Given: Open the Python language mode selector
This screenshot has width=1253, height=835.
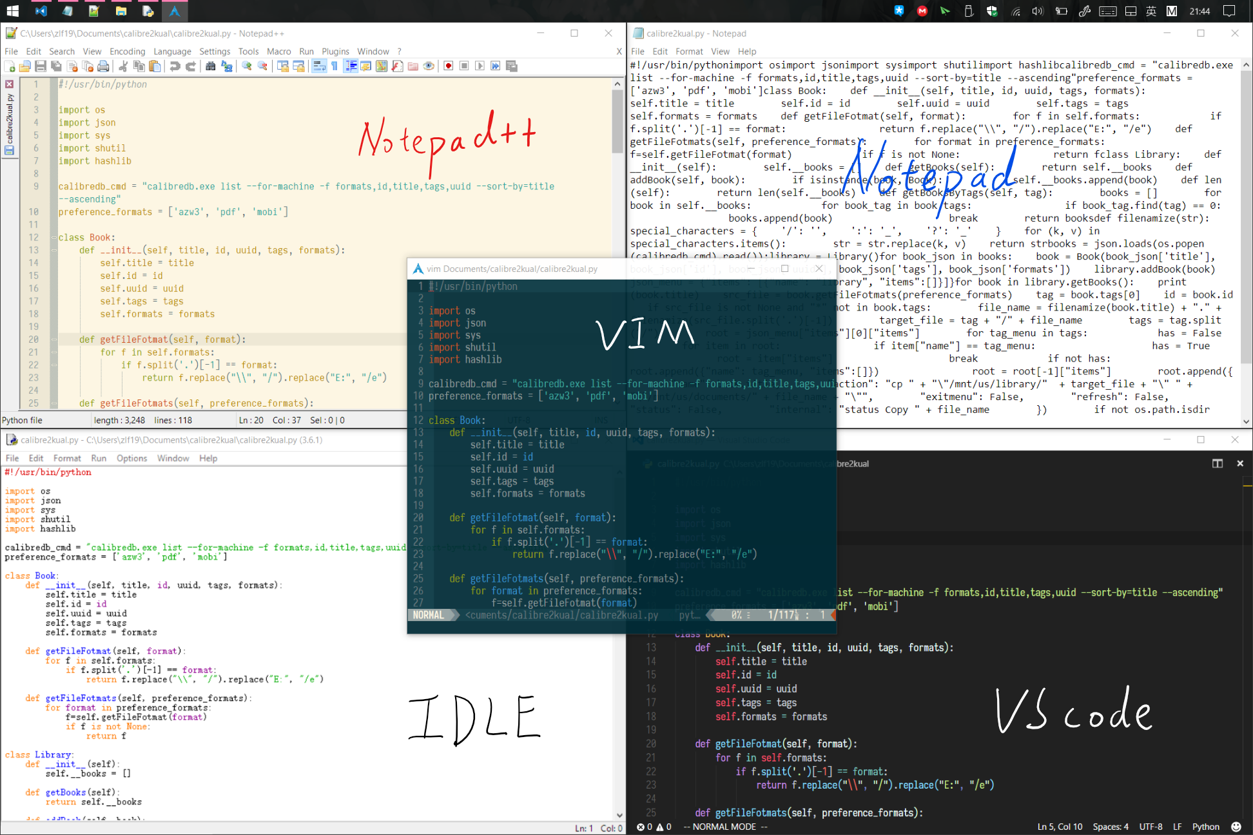Looking at the screenshot, I should point(1205,827).
